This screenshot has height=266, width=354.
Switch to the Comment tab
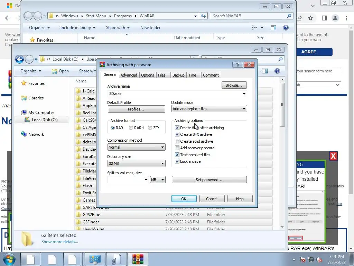pyautogui.click(x=211, y=75)
